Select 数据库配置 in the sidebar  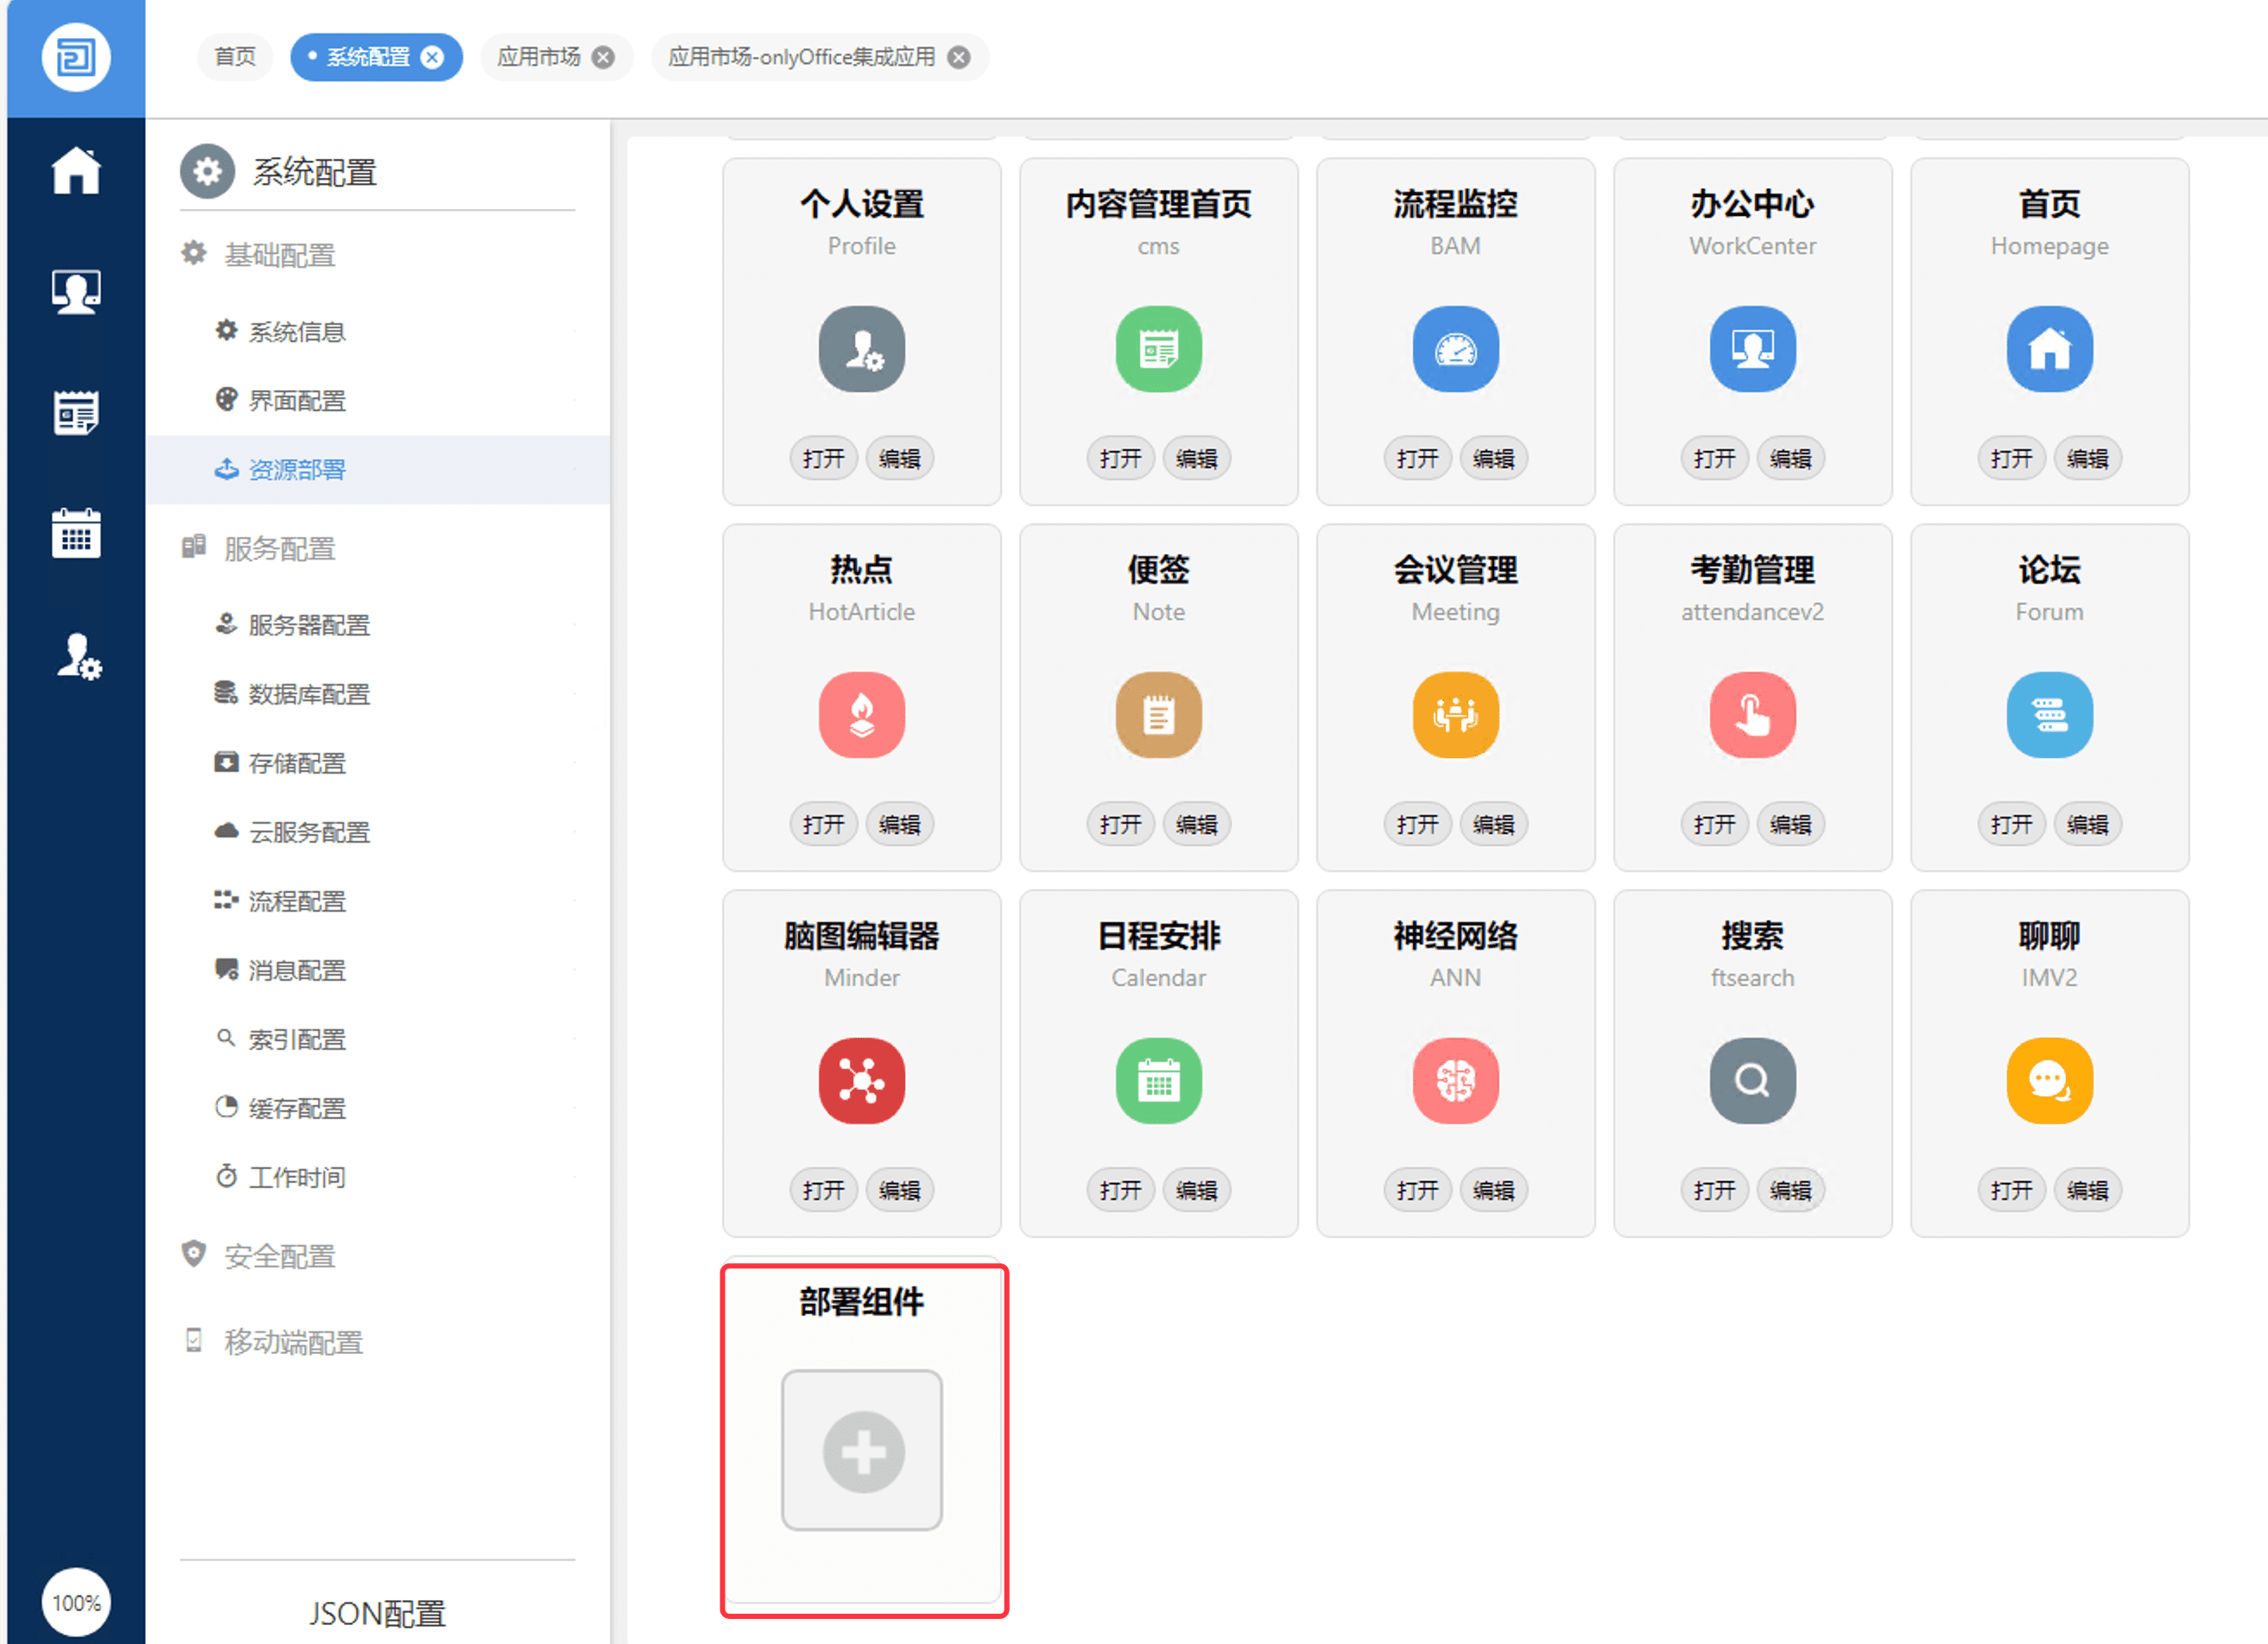(308, 694)
